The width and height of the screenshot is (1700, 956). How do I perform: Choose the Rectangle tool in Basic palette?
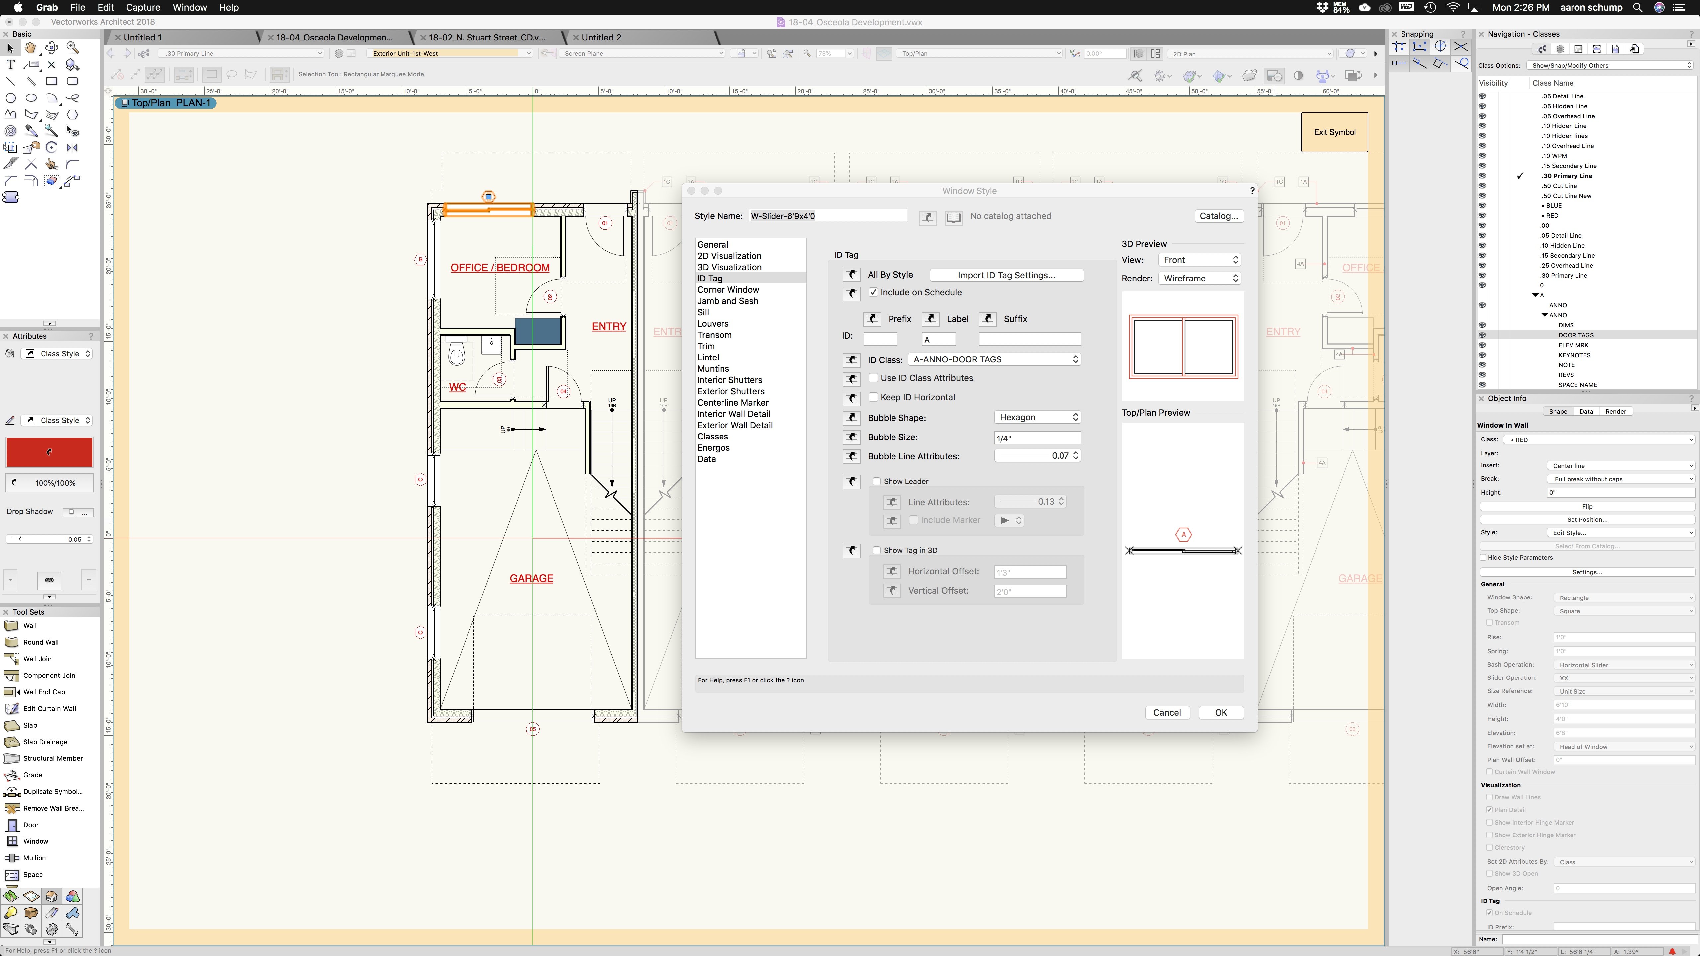51,81
